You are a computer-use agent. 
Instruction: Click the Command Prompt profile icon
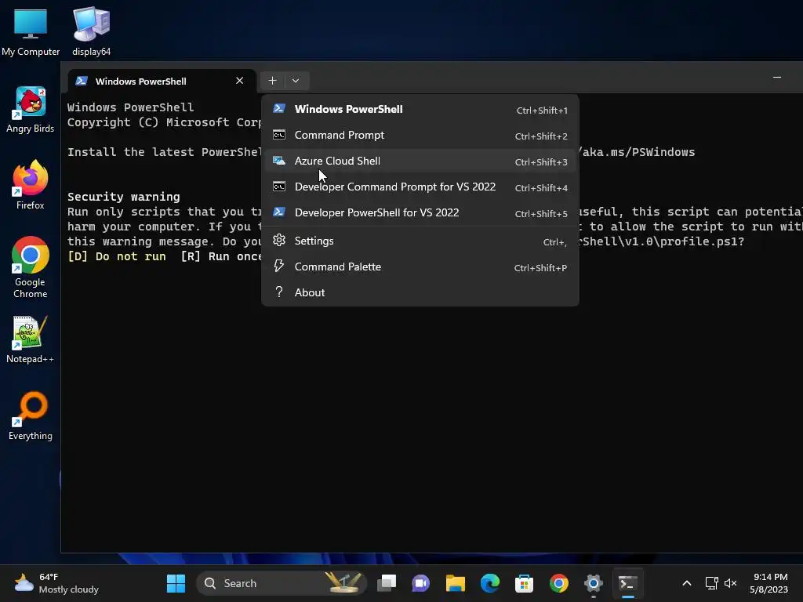coord(278,135)
